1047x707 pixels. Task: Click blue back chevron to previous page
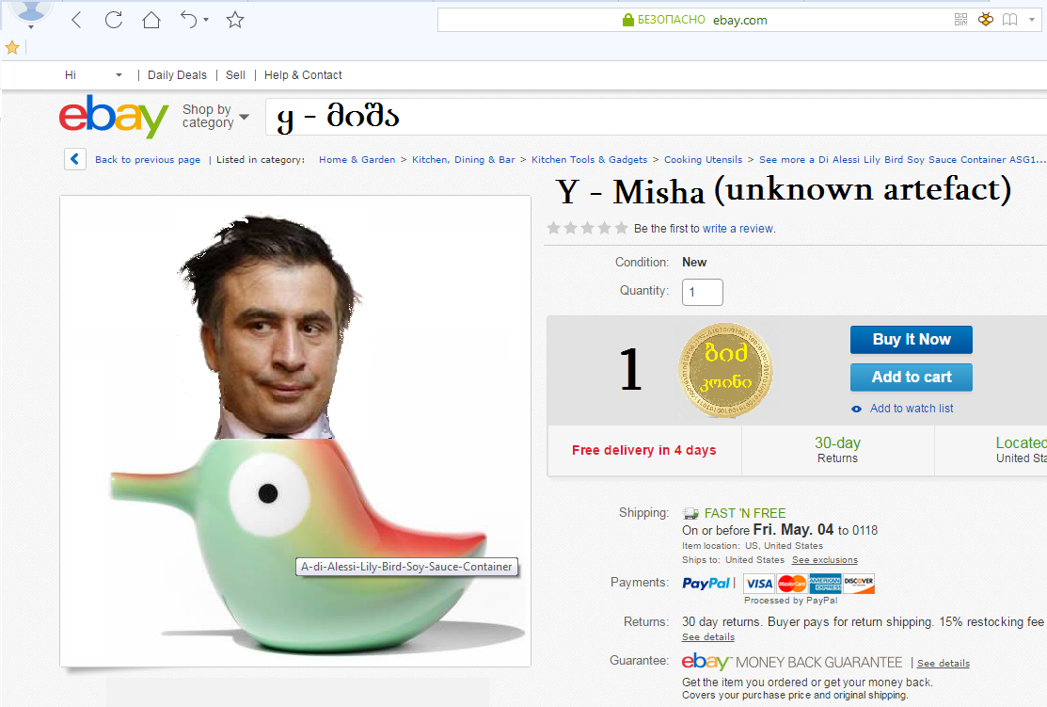75,159
